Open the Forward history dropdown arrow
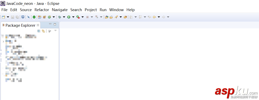 coord(168,17)
